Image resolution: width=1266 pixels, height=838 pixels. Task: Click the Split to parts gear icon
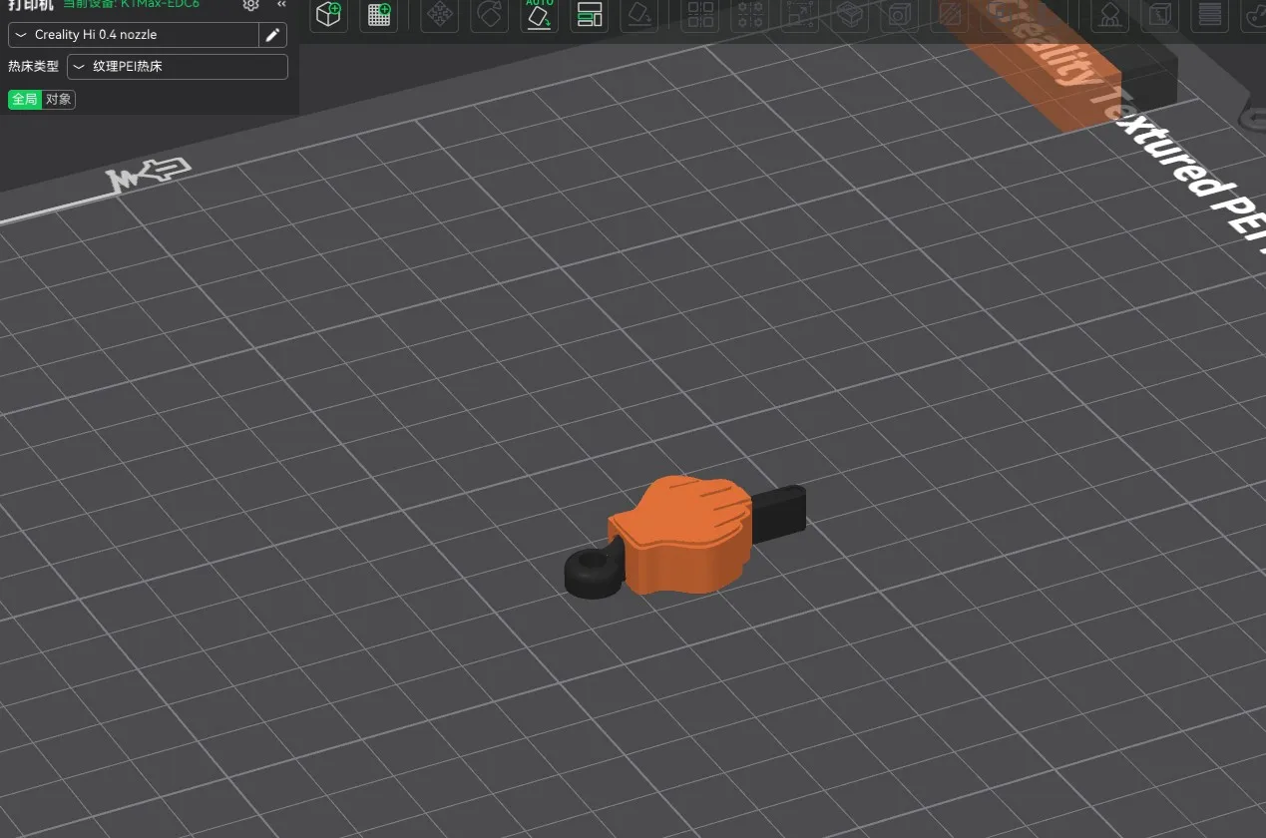tap(750, 14)
